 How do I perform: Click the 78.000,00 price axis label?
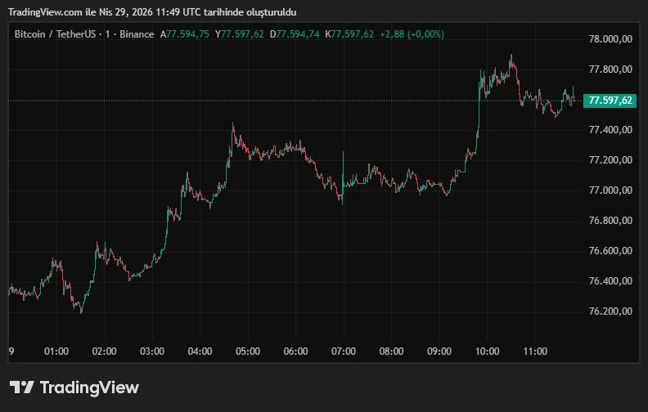[610, 38]
